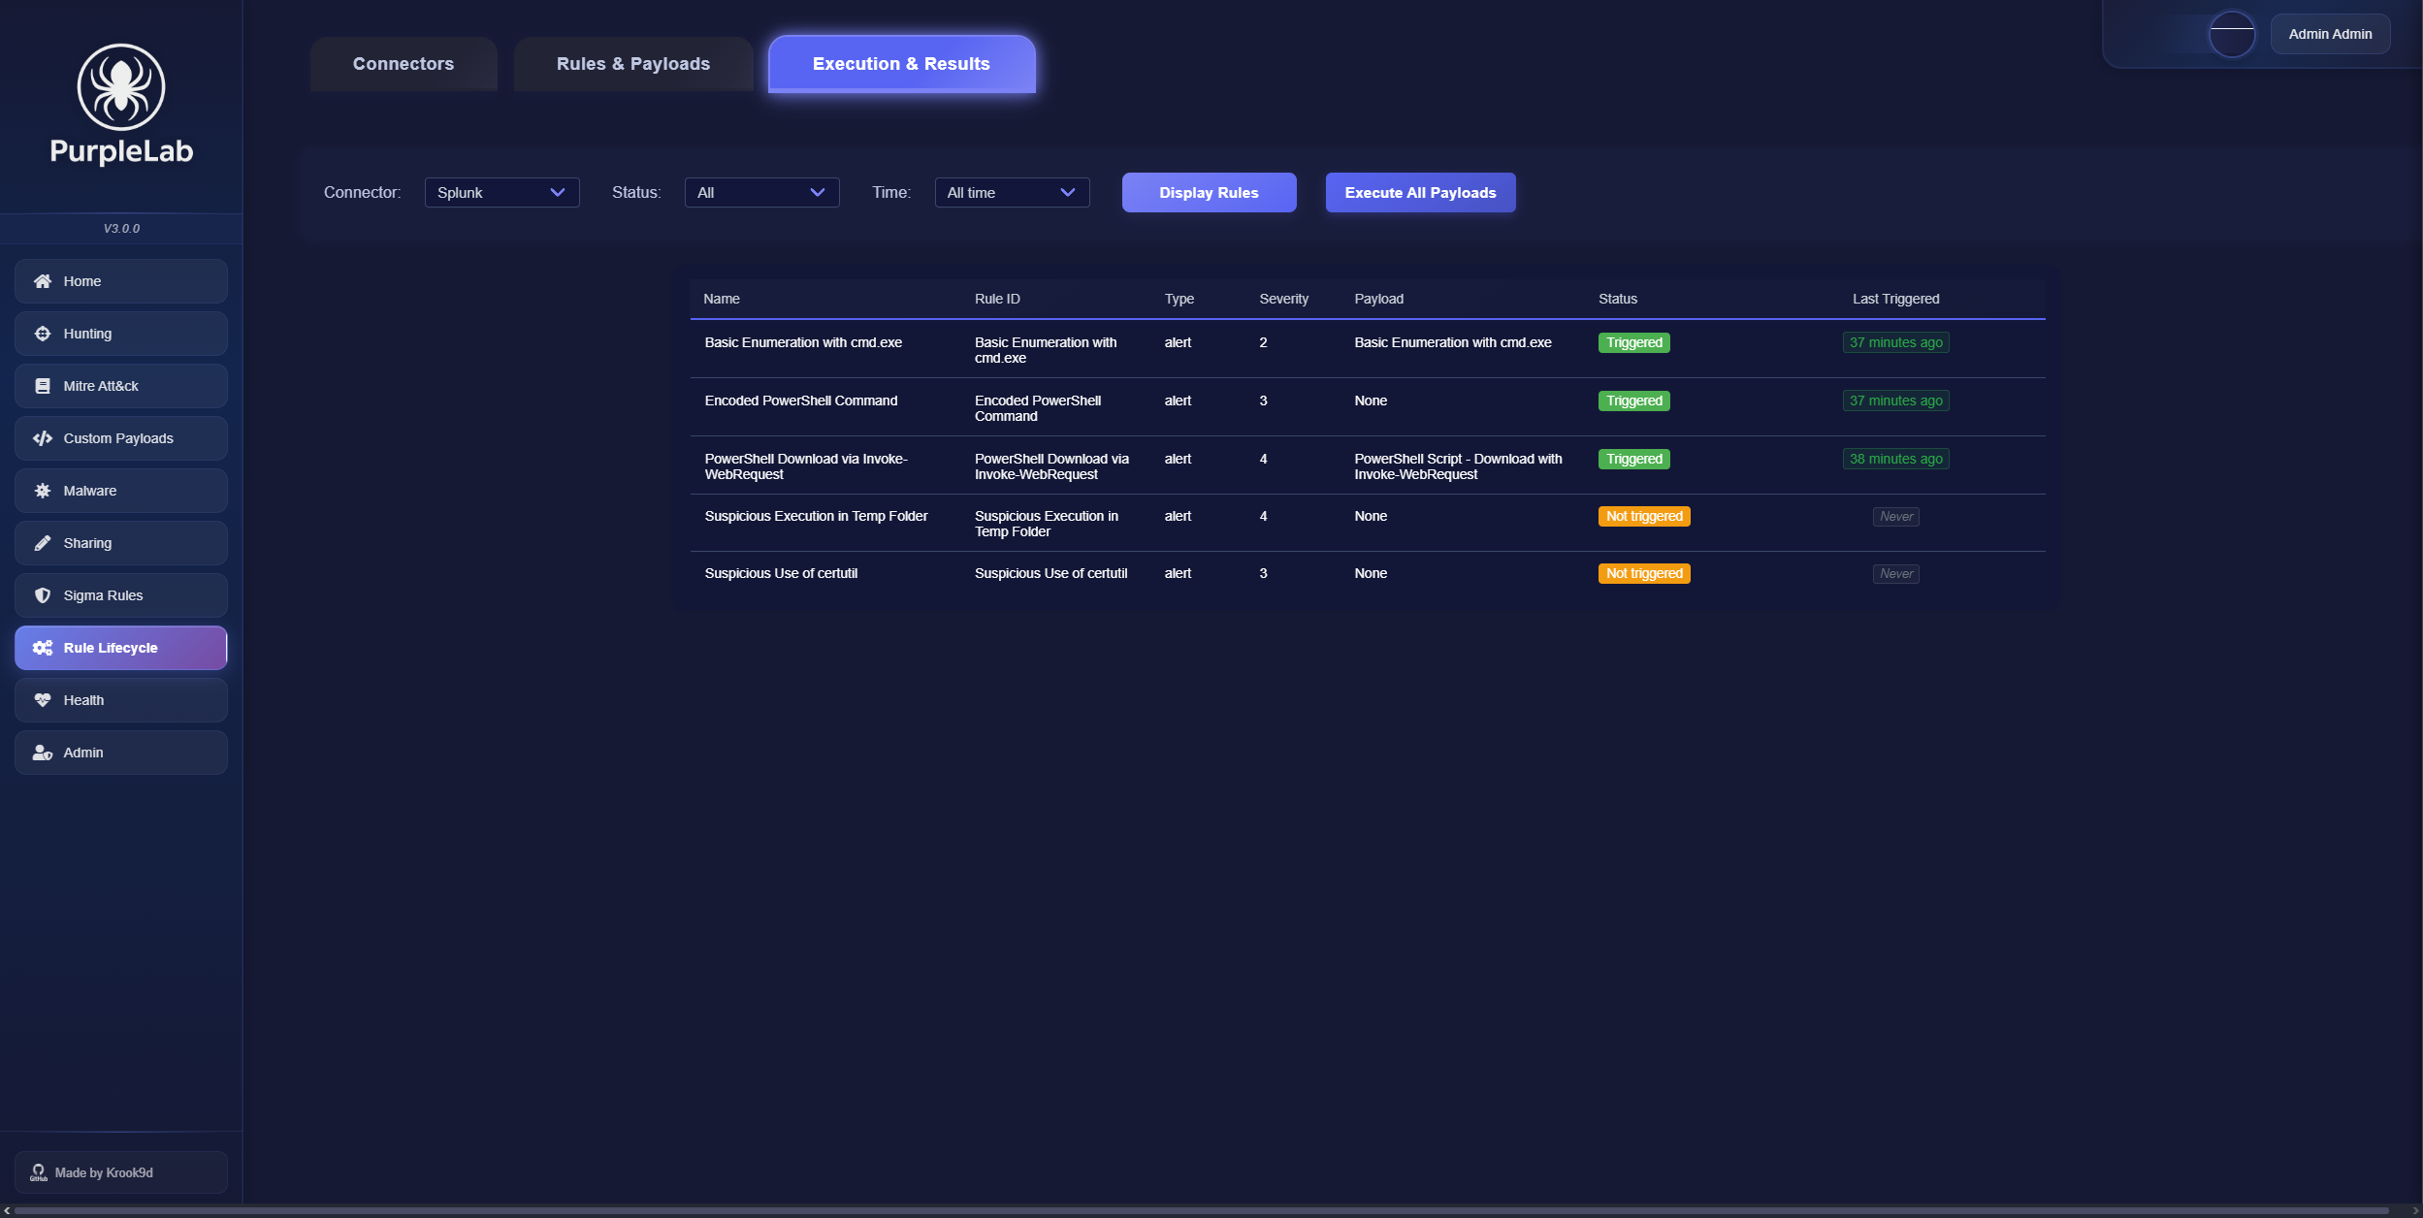Screen dimensions: 2423x1218
Task: Select PowerShell Download via Invoke-WebRequest rule name
Action: [806, 466]
